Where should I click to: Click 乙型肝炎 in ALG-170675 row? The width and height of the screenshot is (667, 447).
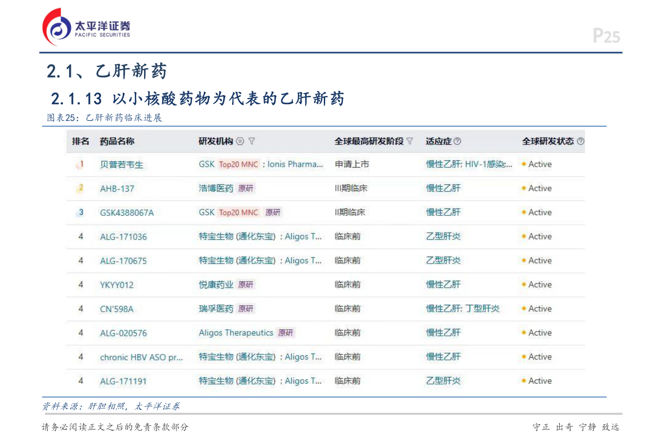click(443, 260)
